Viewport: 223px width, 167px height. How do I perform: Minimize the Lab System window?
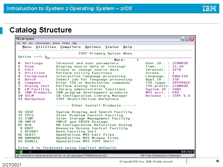coord(183,39)
